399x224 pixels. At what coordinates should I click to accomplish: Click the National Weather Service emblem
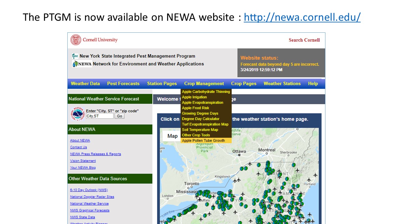click(x=77, y=114)
